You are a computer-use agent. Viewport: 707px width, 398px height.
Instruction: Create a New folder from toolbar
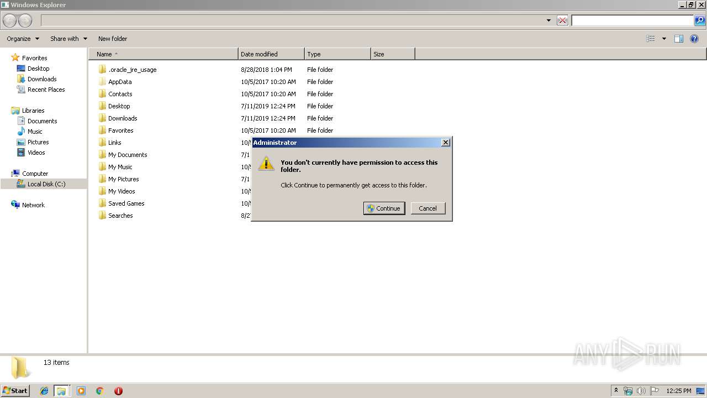click(x=113, y=39)
